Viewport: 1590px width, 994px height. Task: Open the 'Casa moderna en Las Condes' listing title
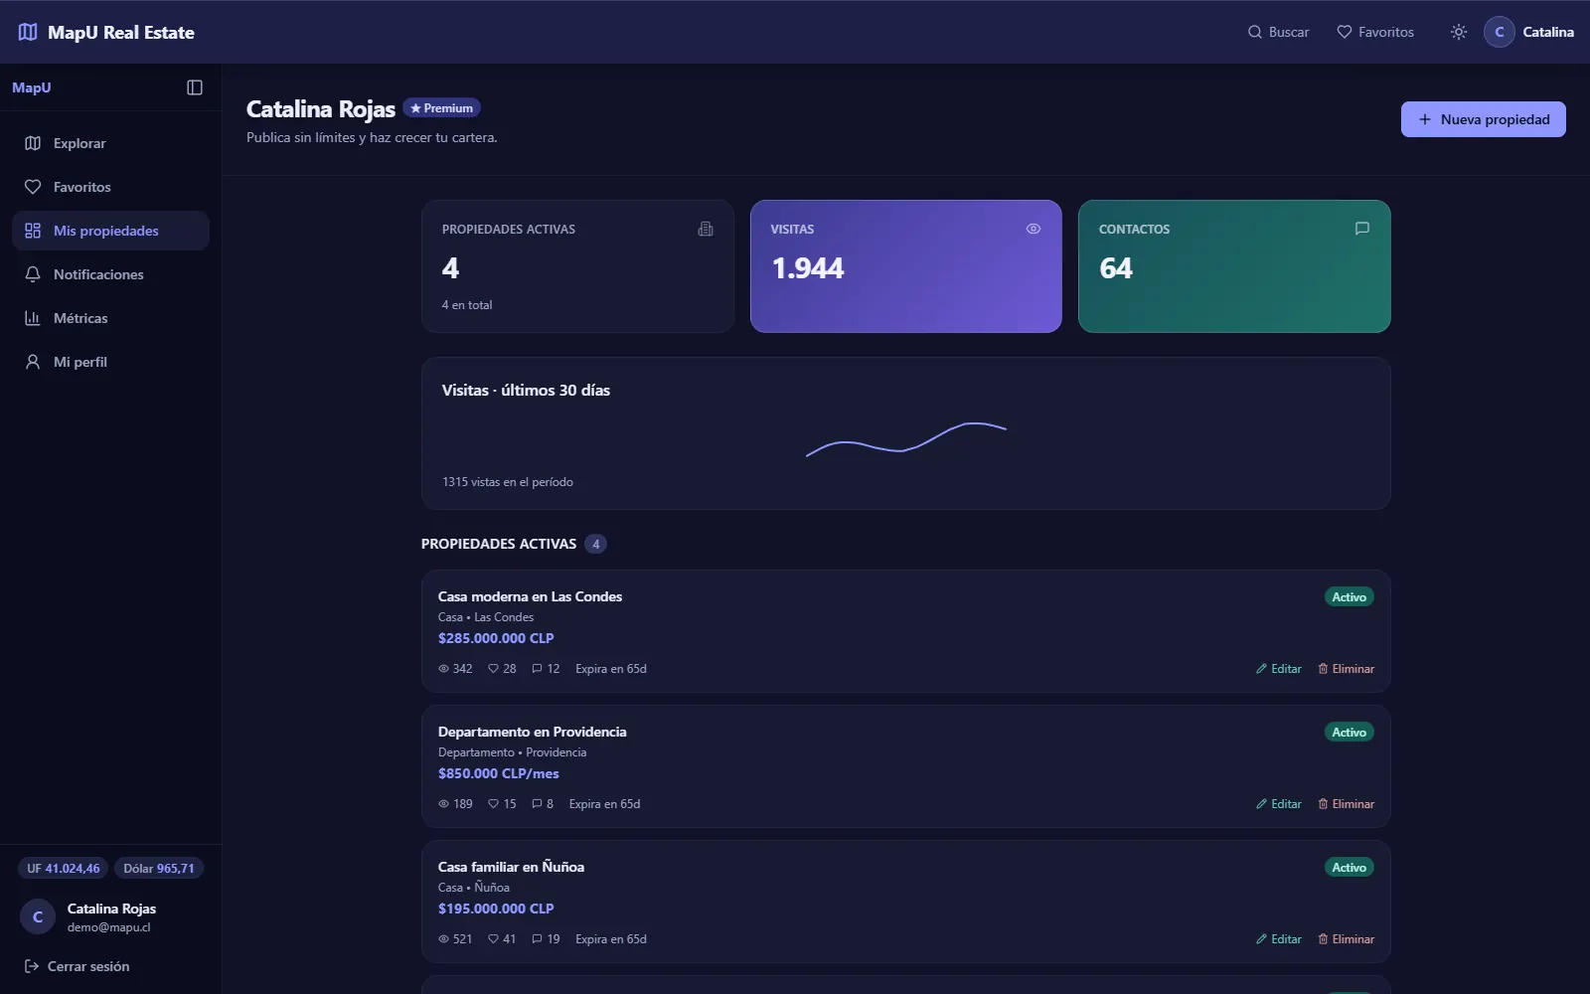tap(530, 596)
